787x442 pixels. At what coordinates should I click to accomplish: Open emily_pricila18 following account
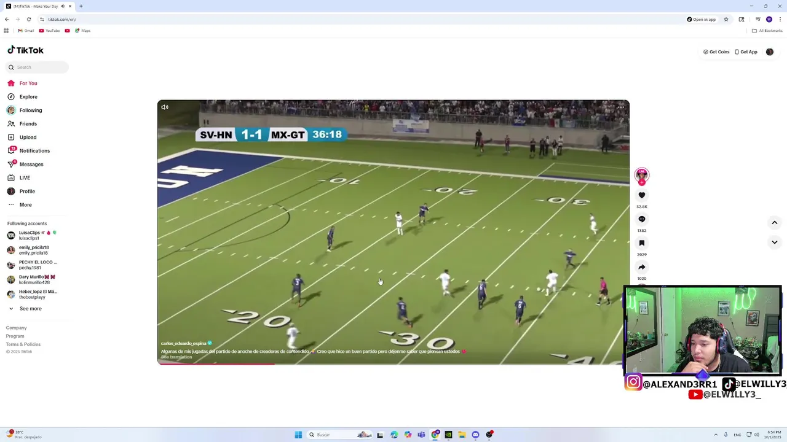[x=28, y=250]
